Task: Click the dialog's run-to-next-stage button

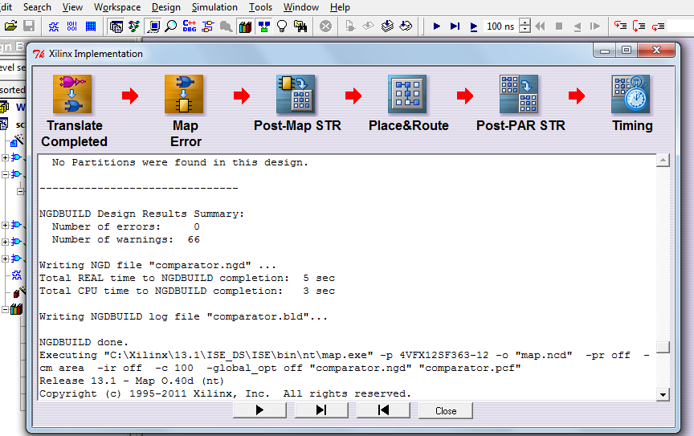Action: click(x=322, y=410)
